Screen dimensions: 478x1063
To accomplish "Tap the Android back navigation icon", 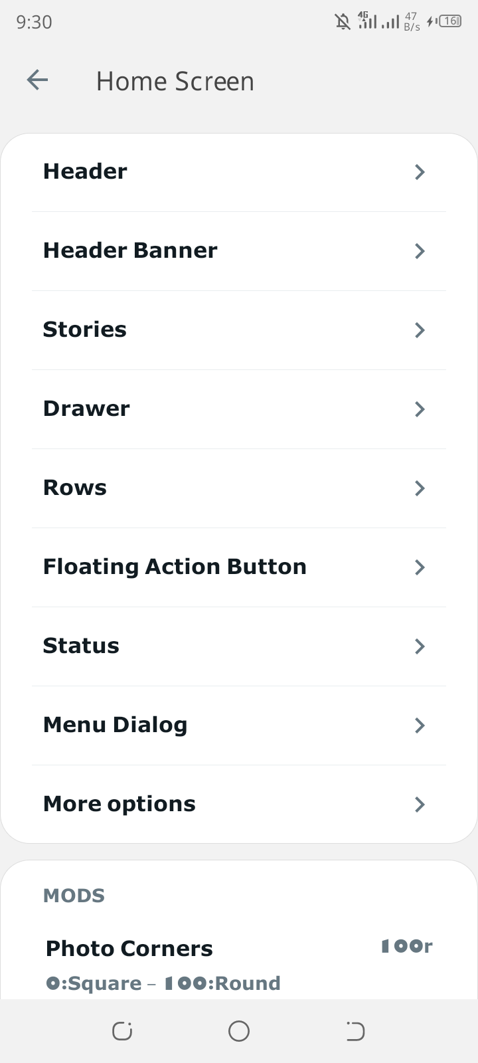I will click(x=355, y=1030).
